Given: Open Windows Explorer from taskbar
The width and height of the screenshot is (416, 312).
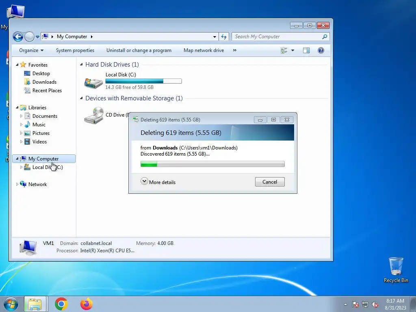Looking at the screenshot, I should point(35,304).
